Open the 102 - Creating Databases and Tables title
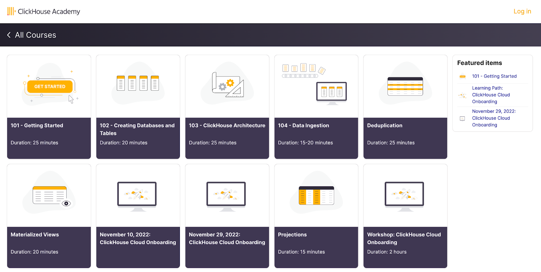This screenshot has width=541, height=272. pos(137,129)
